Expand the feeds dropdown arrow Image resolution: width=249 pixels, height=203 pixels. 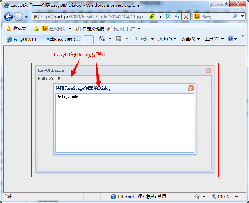tap(127, 39)
